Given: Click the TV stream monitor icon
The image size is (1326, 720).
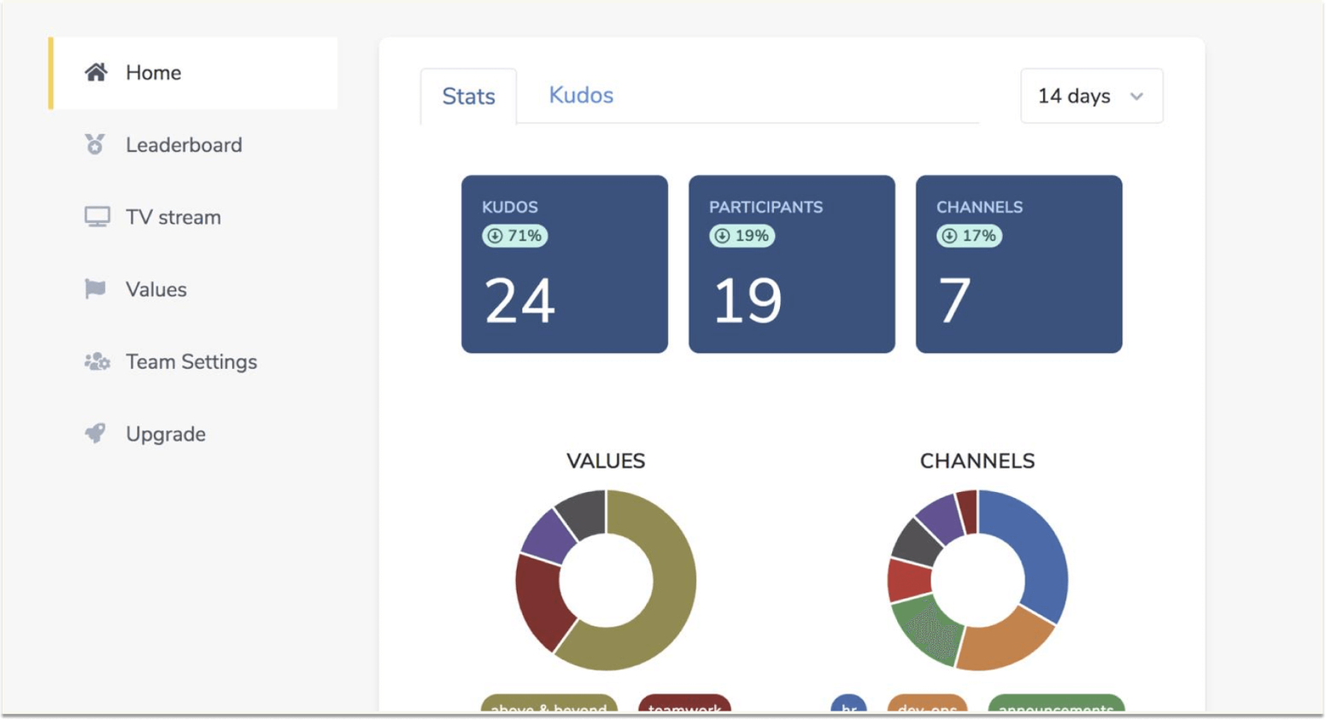Looking at the screenshot, I should pos(97,217).
